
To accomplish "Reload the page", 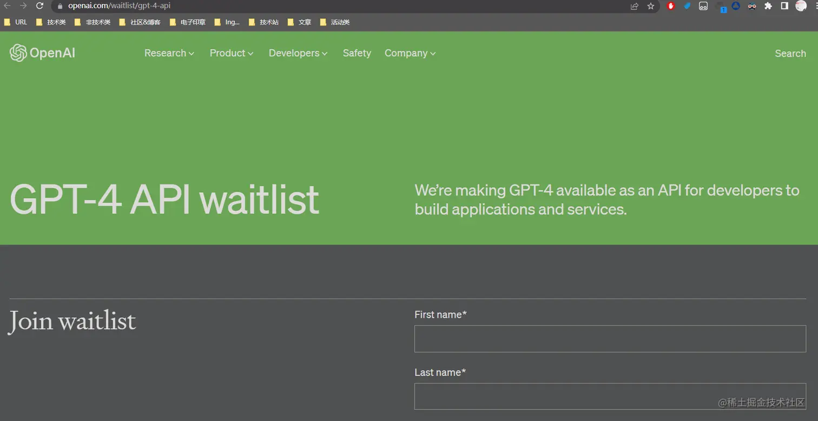I will pyautogui.click(x=39, y=6).
